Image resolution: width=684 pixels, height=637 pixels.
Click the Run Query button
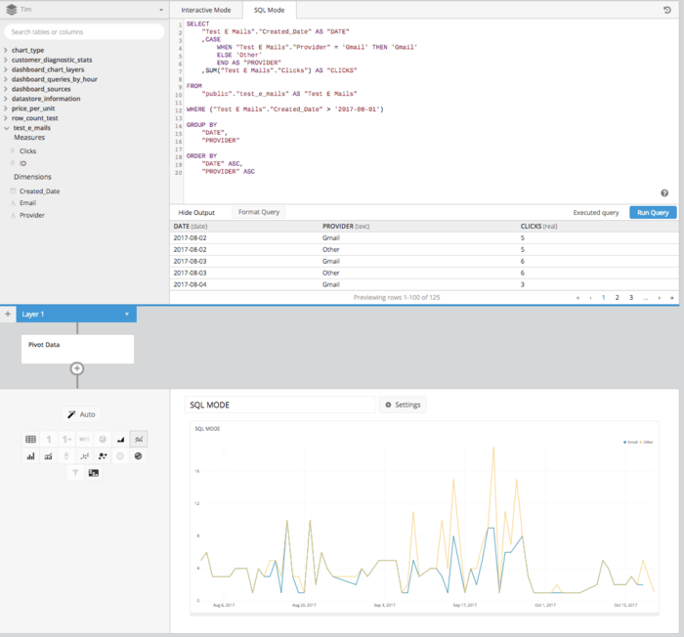pos(652,212)
